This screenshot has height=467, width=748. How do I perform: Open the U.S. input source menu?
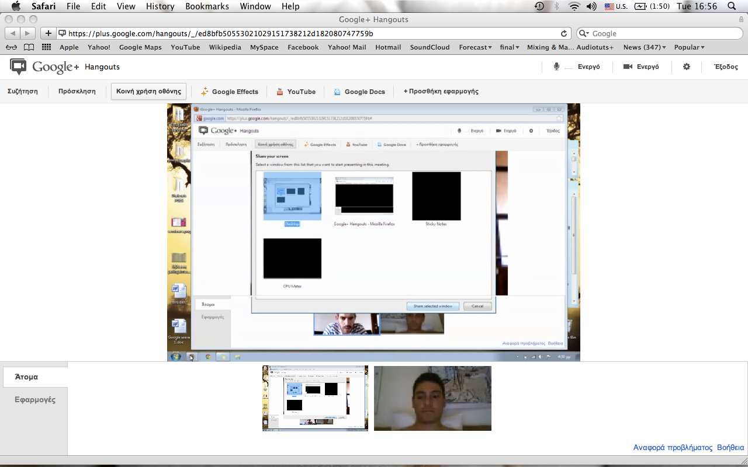point(616,6)
